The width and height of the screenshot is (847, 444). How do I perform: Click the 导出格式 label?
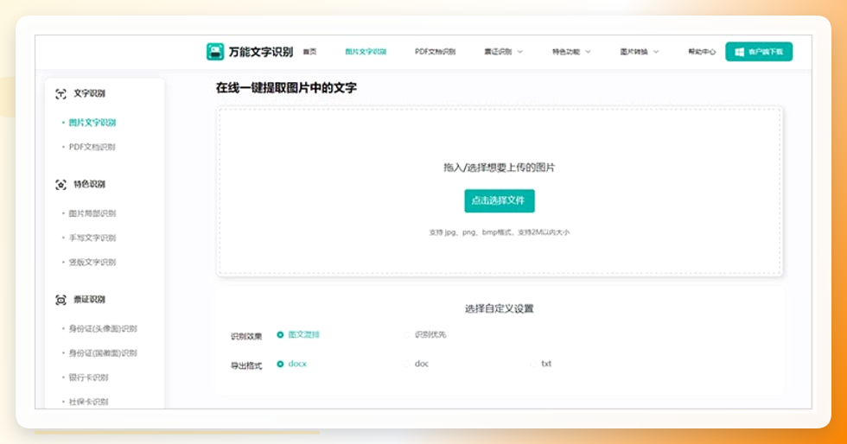pos(246,365)
